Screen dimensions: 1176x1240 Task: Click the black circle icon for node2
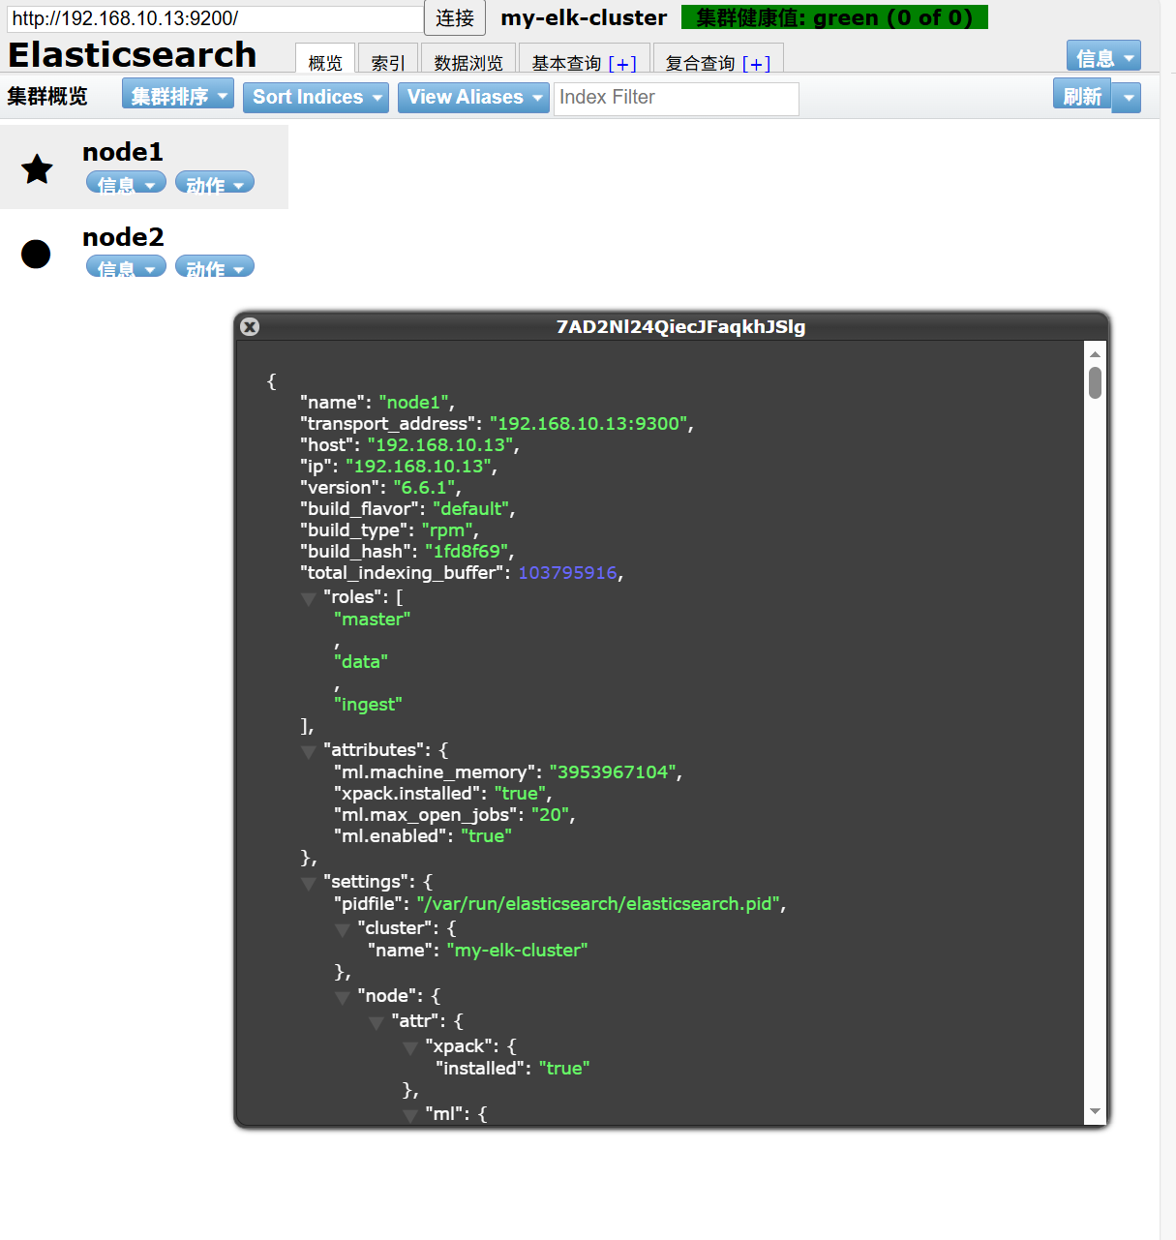(x=36, y=254)
